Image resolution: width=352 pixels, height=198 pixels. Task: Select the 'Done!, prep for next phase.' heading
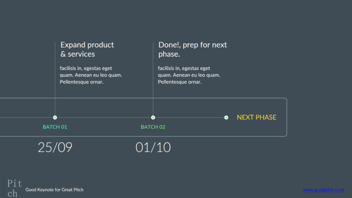(193, 50)
